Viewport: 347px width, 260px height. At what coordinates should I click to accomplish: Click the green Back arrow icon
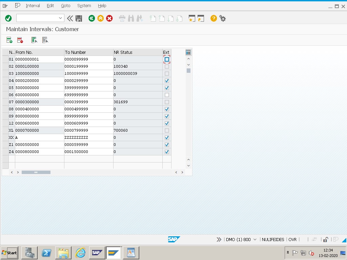[91, 18]
